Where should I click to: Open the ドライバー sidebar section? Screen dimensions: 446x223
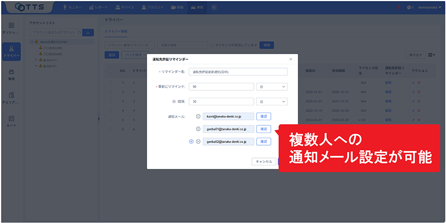[11, 52]
